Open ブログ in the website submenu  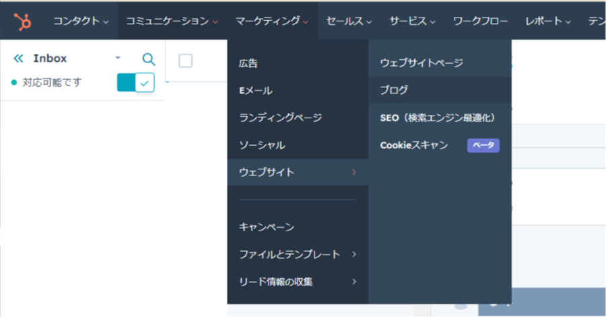click(440, 90)
